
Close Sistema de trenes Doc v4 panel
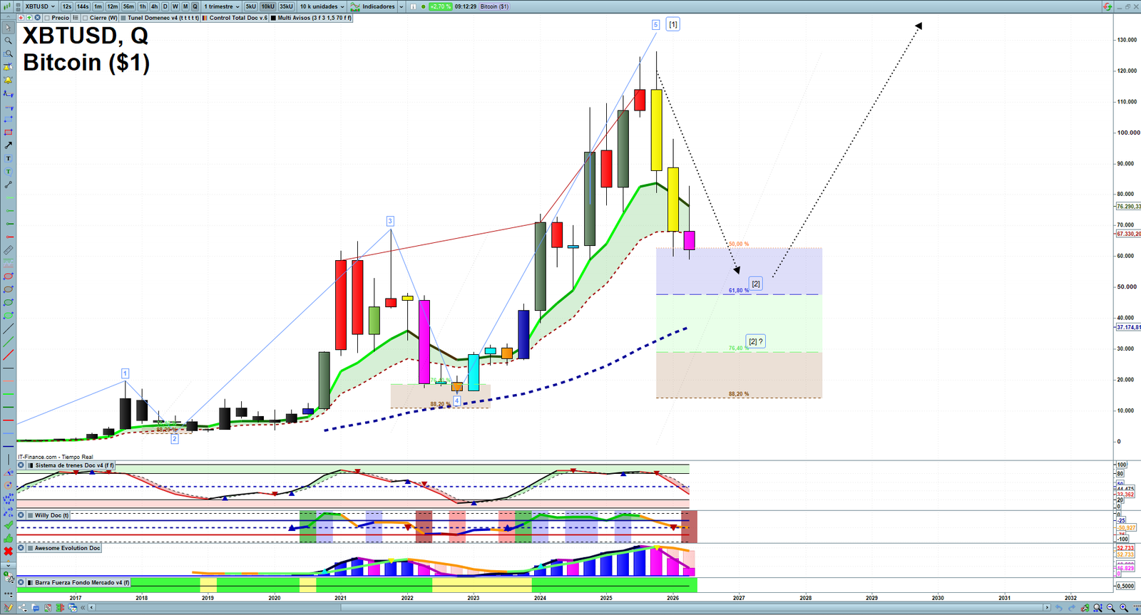click(21, 465)
